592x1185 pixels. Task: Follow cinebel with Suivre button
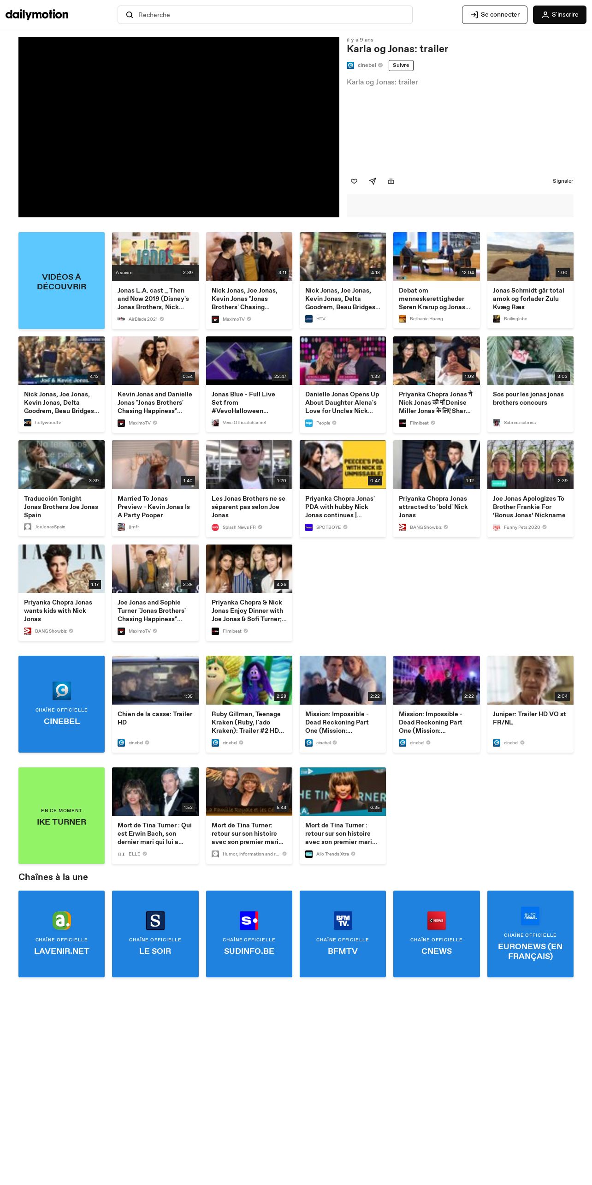(401, 66)
